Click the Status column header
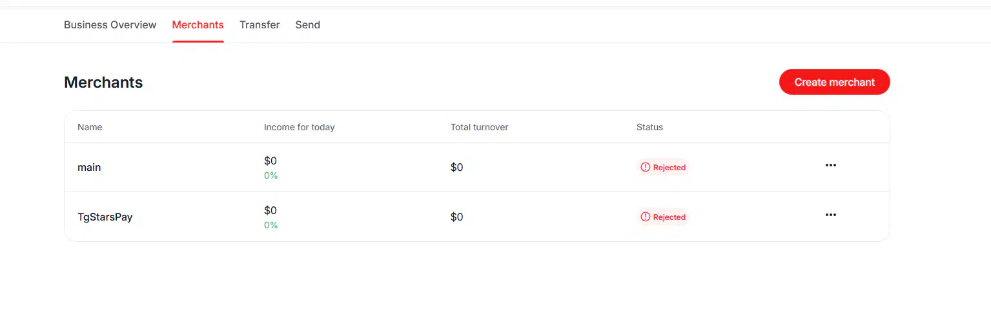The image size is (991, 325). pyautogui.click(x=649, y=127)
